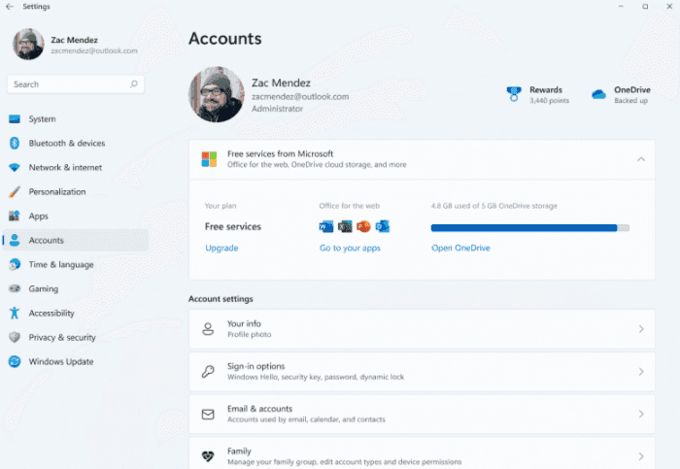This screenshot has height=469, width=680.
Task: Click the Account settings heading
Action: [x=221, y=299]
